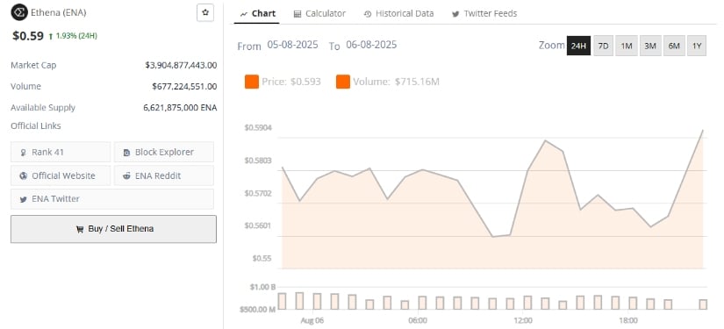Click the Ethena coin logo icon
The image size is (724, 329).
pyautogui.click(x=19, y=12)
